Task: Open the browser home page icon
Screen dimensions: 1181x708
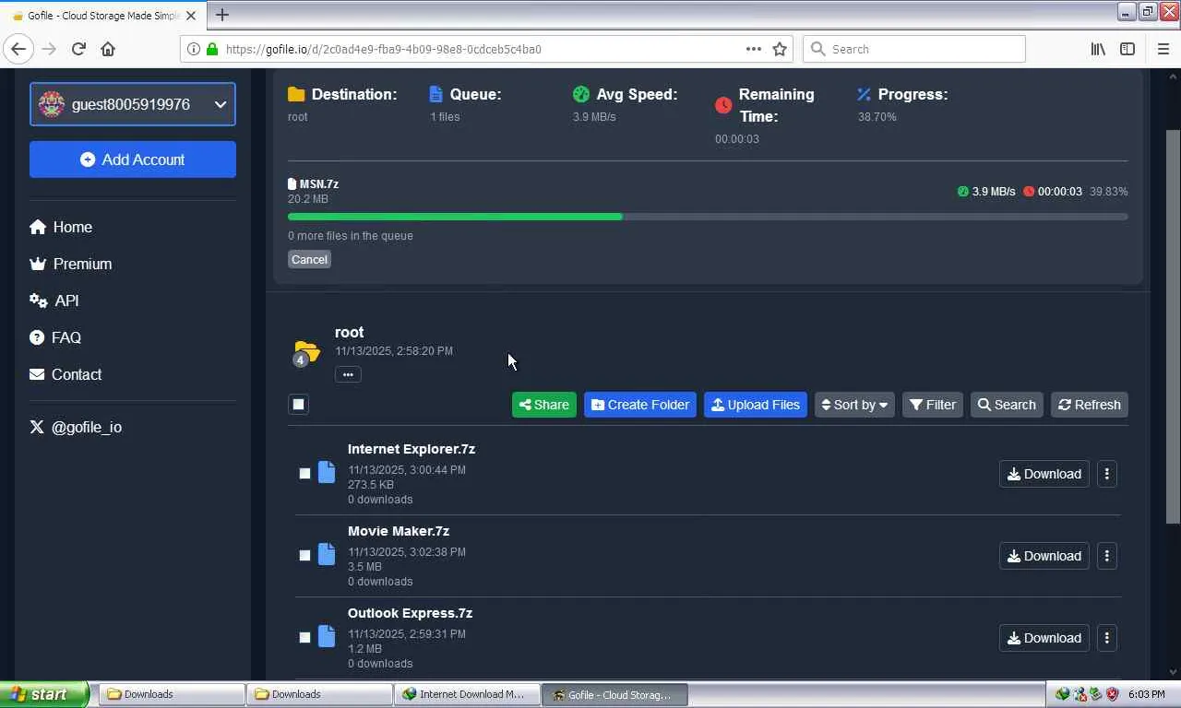Action: 108,49
